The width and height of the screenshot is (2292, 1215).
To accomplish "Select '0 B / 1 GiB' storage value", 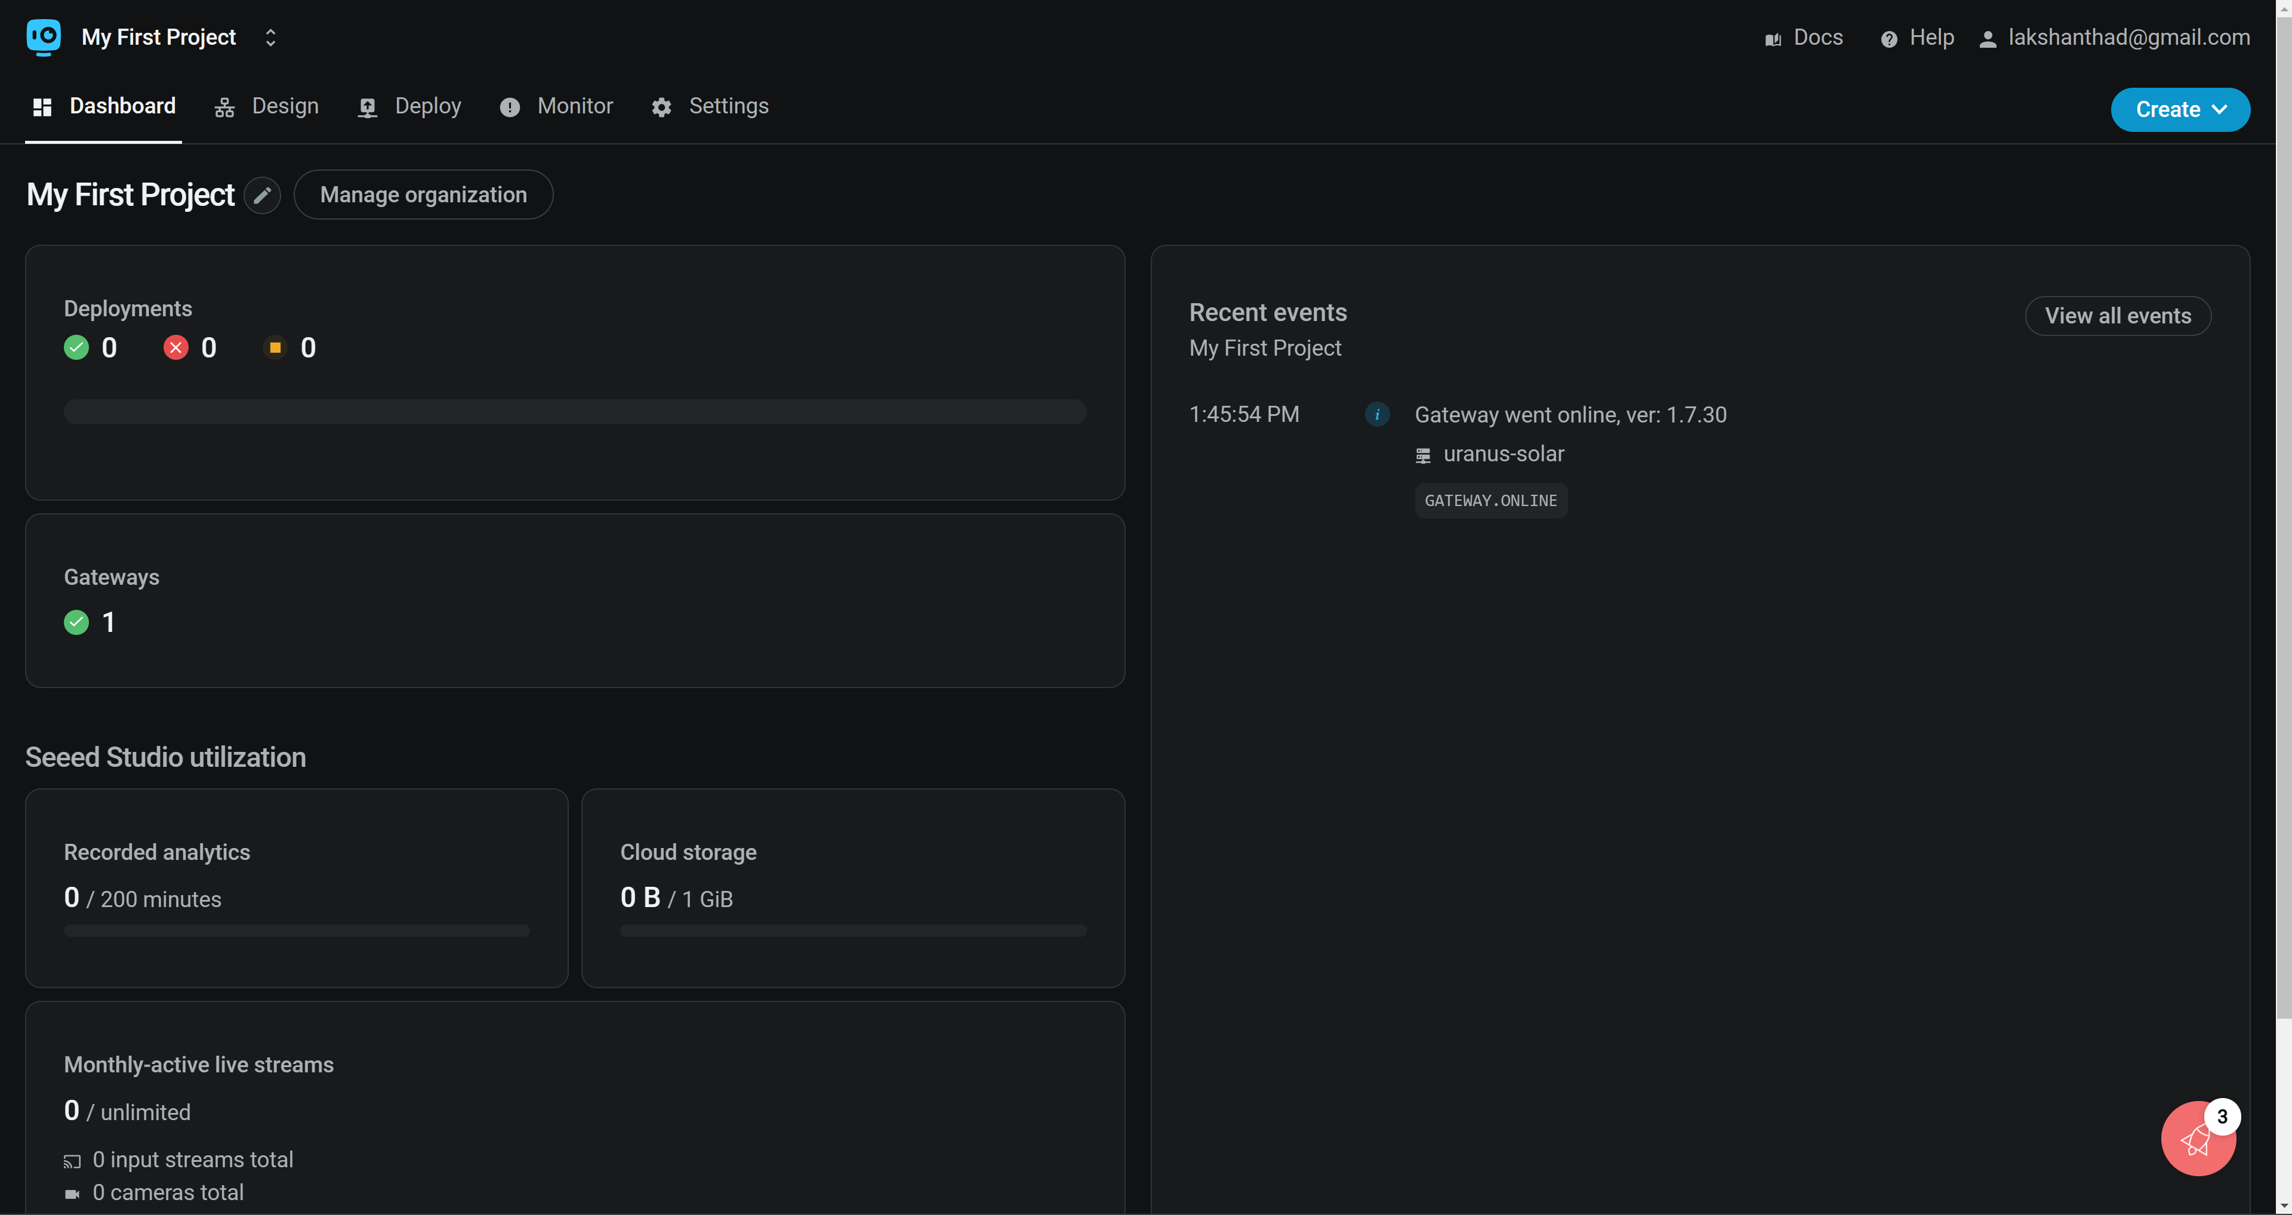I will (676, 898).
